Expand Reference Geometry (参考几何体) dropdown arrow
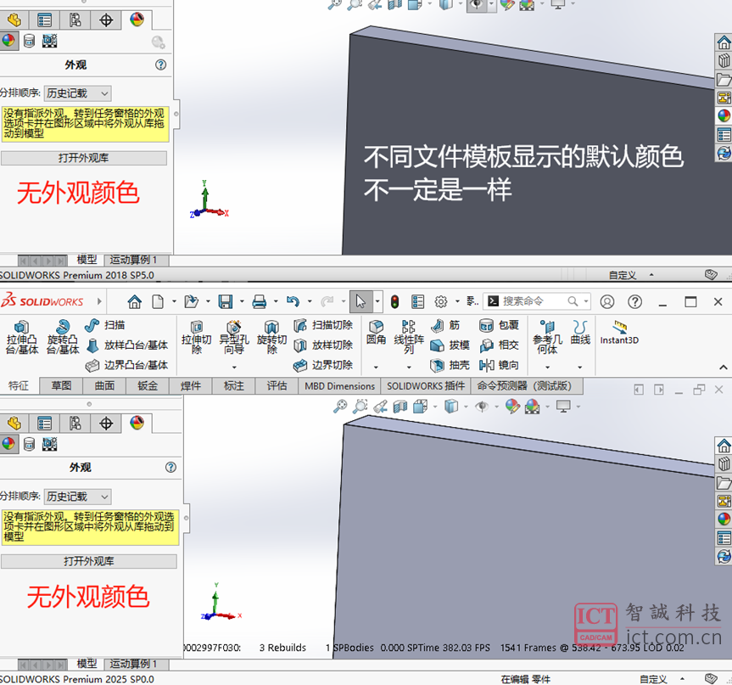The image size is (732, 685). click(x=547, y=368)
